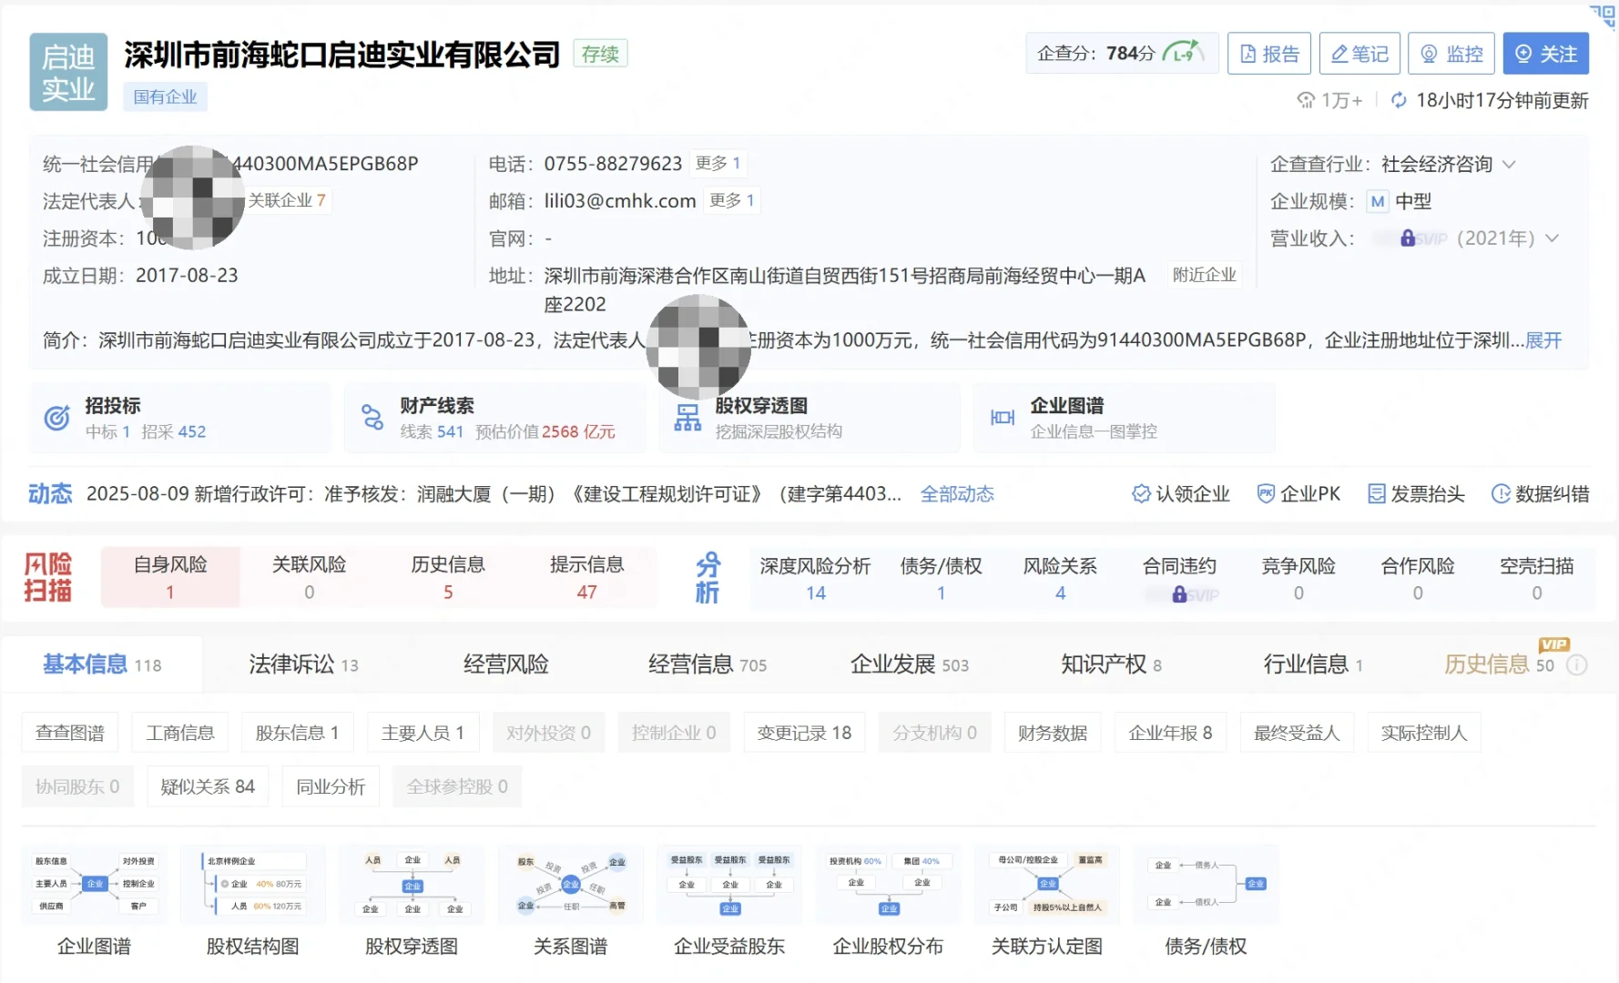
Task: Open the 笔记 notes button
Action: [1359, 54]
